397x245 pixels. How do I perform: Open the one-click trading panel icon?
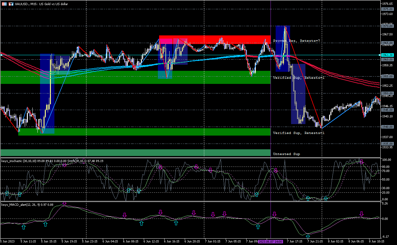(4, 4)
